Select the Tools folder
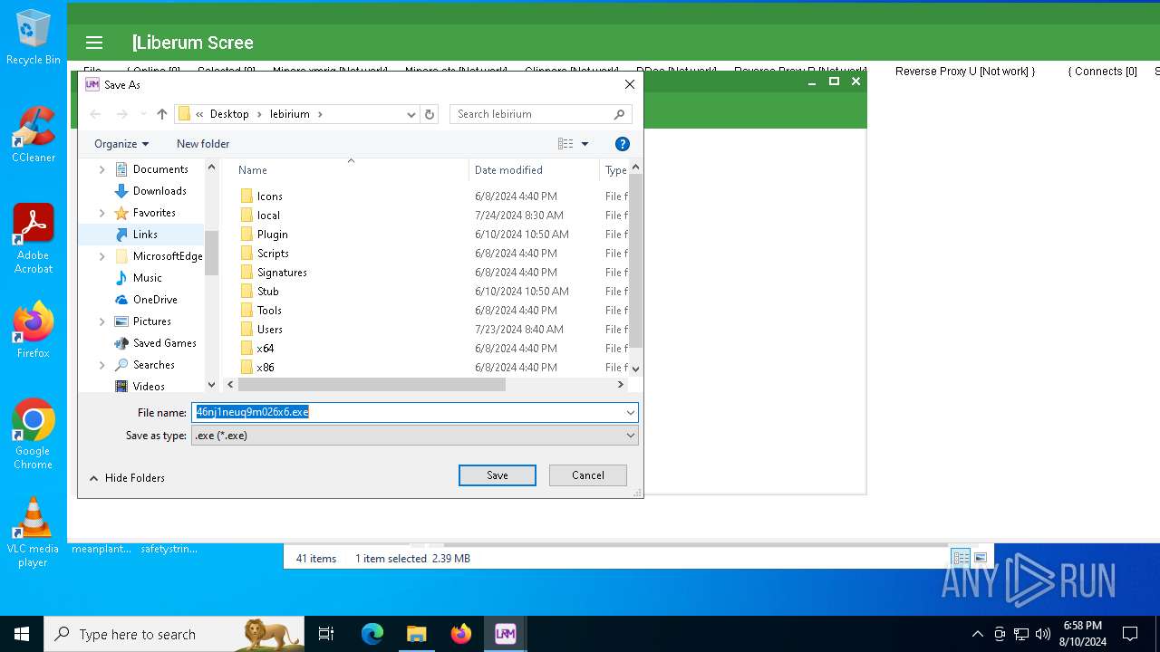1160x652 pixels. tap(269, 311)
